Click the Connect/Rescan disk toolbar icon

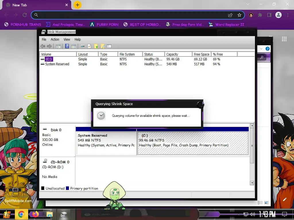click(x=82, y=46)
